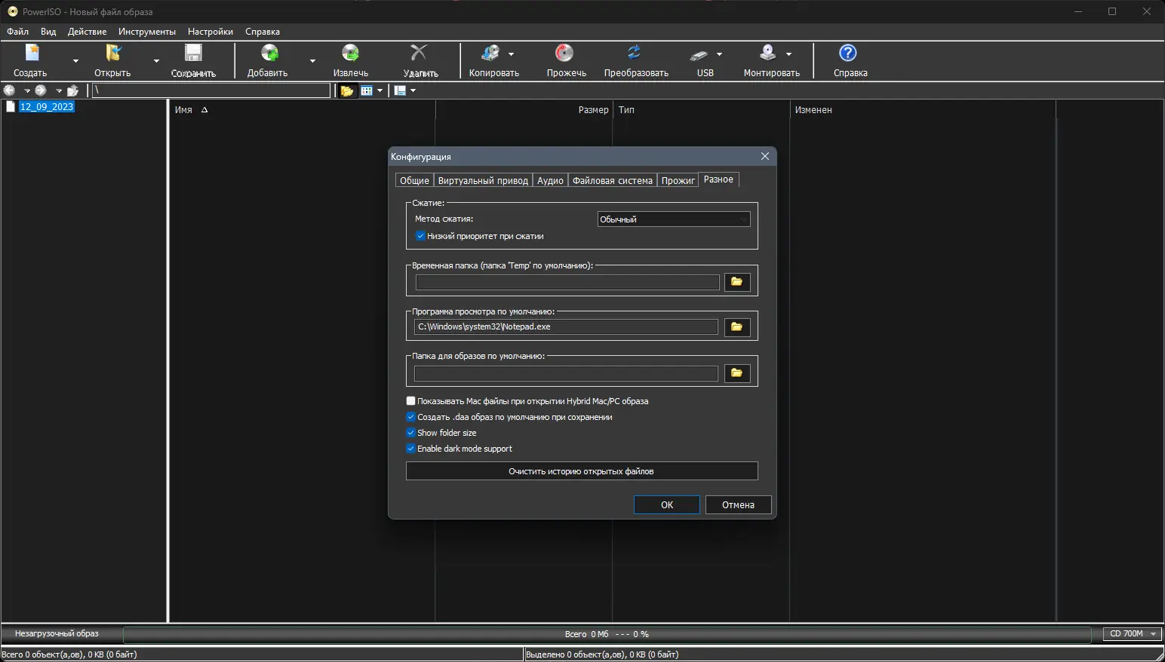This screenshot has height=662, width=1165.
Task: Click the default images folder input field
Action: (x=566, y=373)
